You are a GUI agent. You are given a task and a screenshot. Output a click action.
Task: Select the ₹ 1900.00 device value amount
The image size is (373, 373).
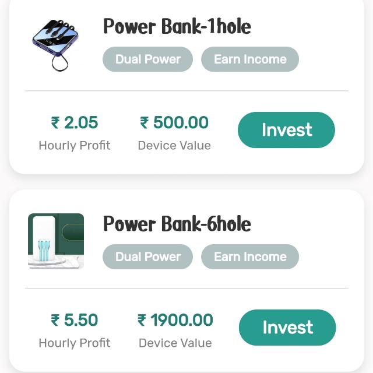coord(175,321)
